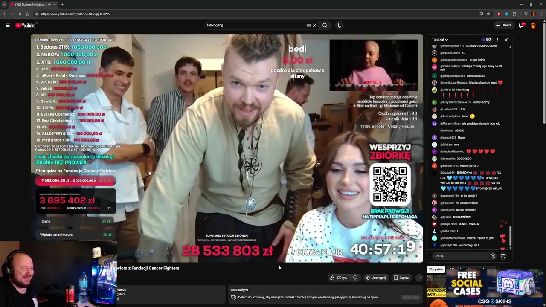Open the chat emoji picker
Image resolution: width=546 pixels, height=307 pixels.
tap(493, 256)
